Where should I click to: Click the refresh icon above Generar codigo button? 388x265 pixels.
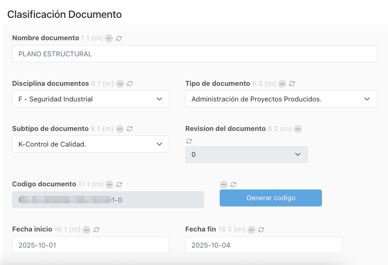[x=234, y=184]
